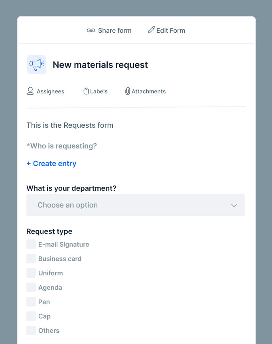This screenshot has width=272, height=344.
Task: Tick the Business card checkbox
Action: coord(31,259)
